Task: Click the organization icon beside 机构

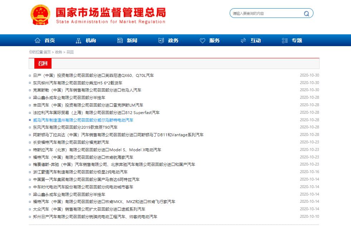Action: point(79,40)
